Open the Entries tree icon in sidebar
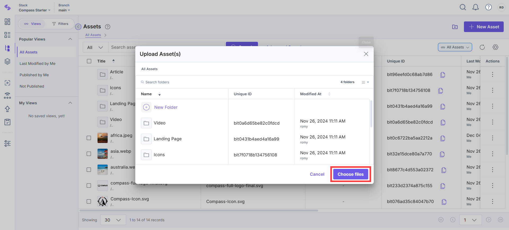Screen dimensions: 509x230 (x=7, y=48)
